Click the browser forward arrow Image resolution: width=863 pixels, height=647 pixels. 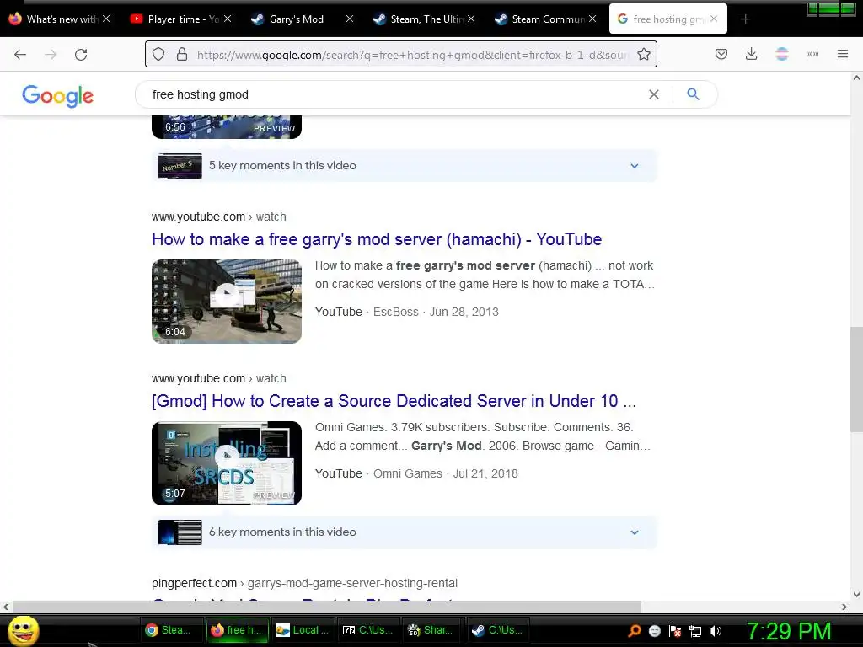[x=51, y=54]
